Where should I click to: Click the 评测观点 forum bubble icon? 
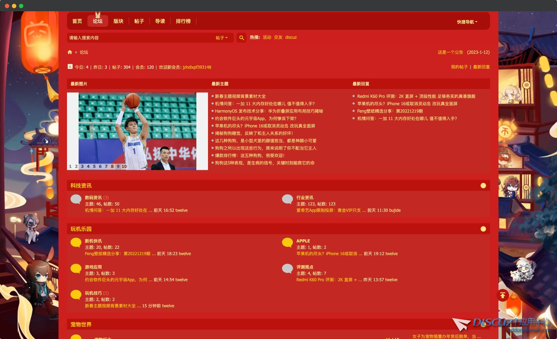coord(287,269)
